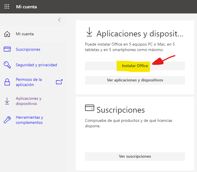Click the Mi cuenta header title
197x172 pixels.
(26, 7)
